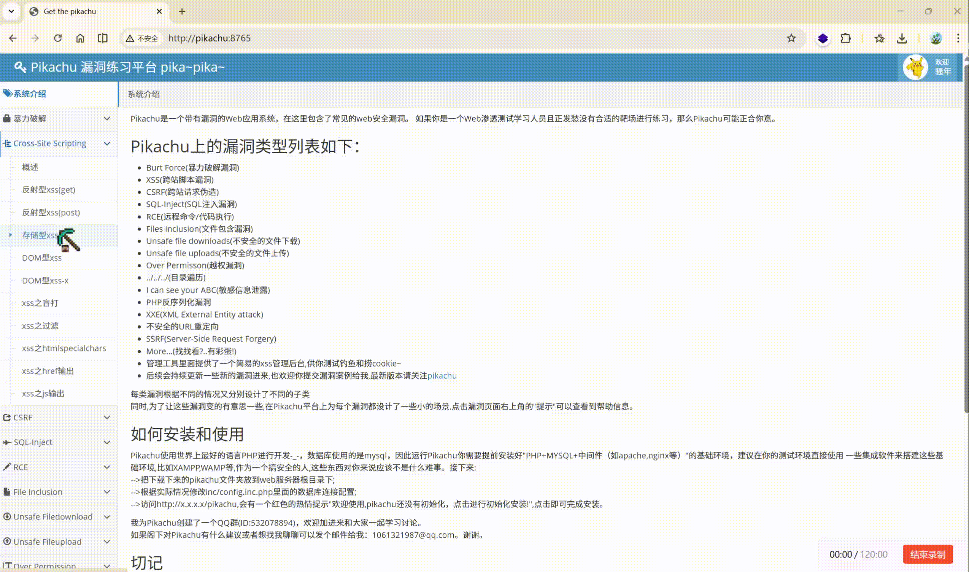
Task: Open the browser extensions puzzle icon
Action: pyautogui.click(x=845, y=38)
